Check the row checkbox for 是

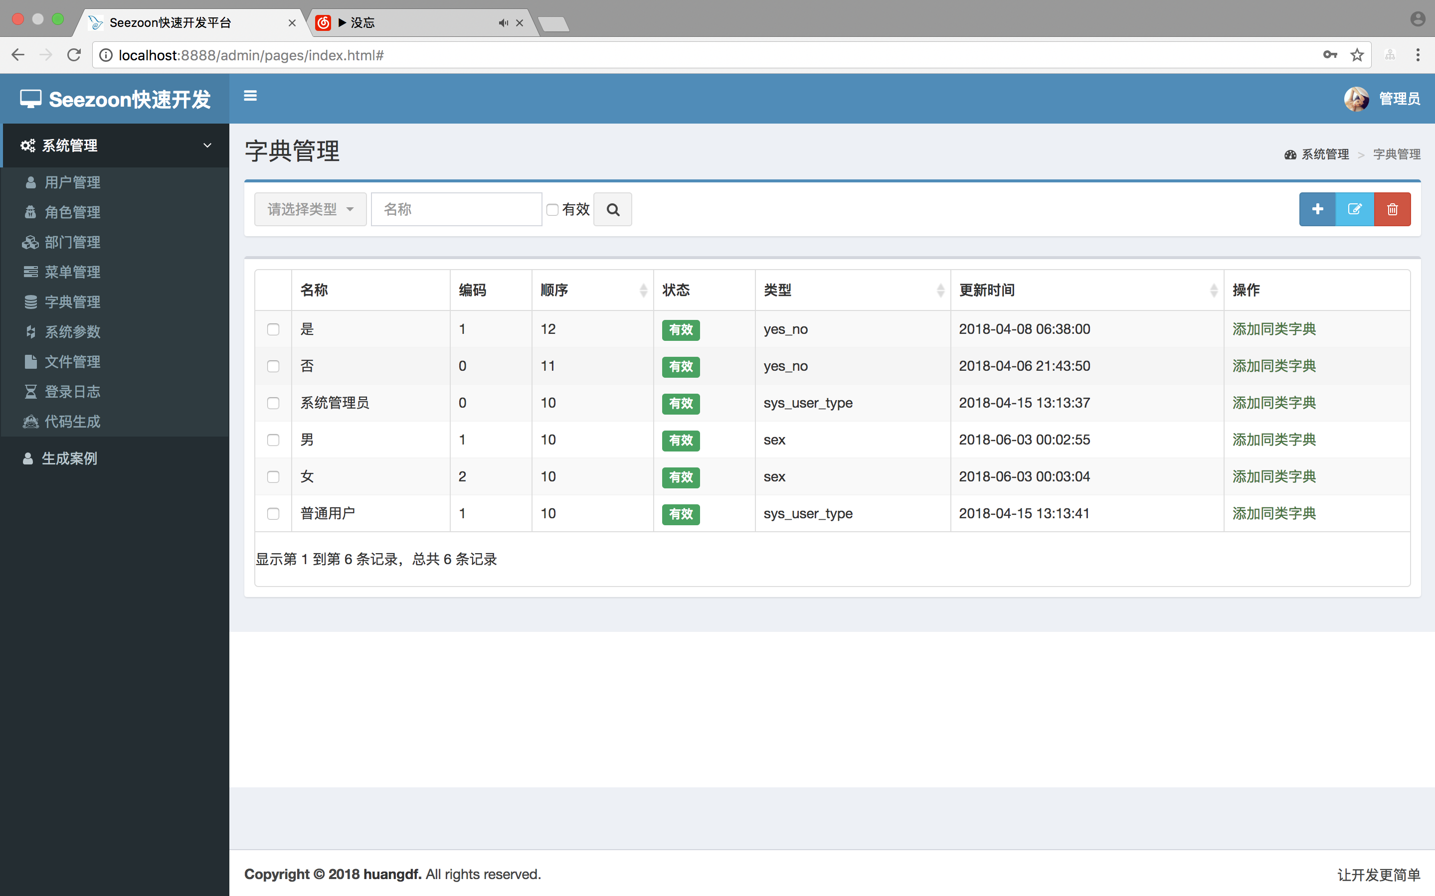pyautogui.click(x=273, y=329)
